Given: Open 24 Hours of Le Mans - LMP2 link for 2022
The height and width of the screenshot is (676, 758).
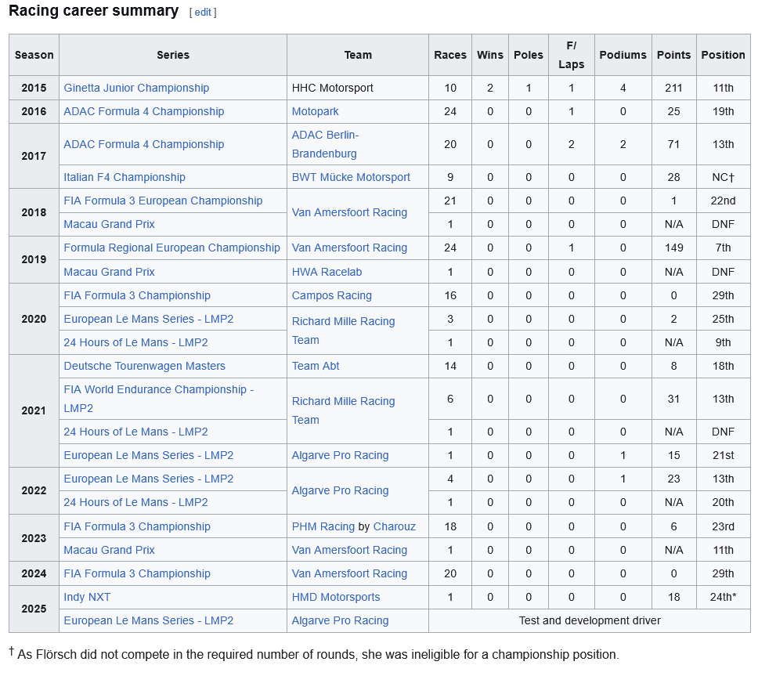Looking at the screenshot, I should pyautogui.click(x=135, y=502).
